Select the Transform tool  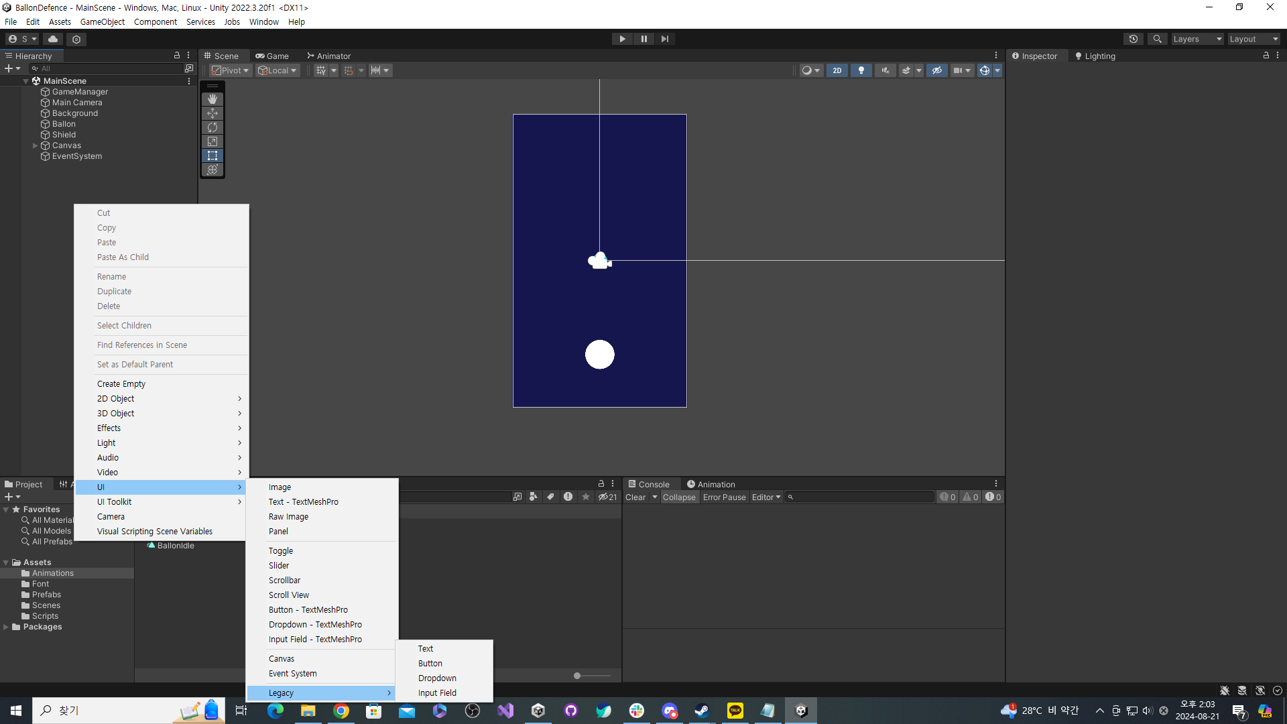click(212, 170)
